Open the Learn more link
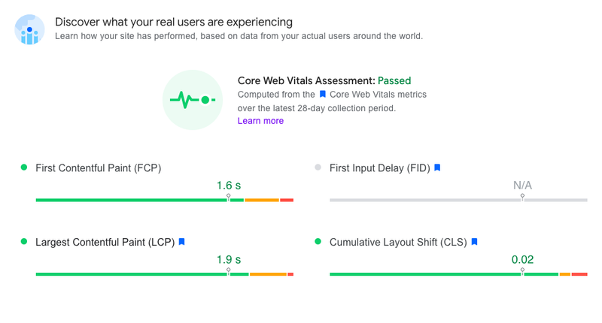This screenshot has height=323, width=602. [260, 121]
